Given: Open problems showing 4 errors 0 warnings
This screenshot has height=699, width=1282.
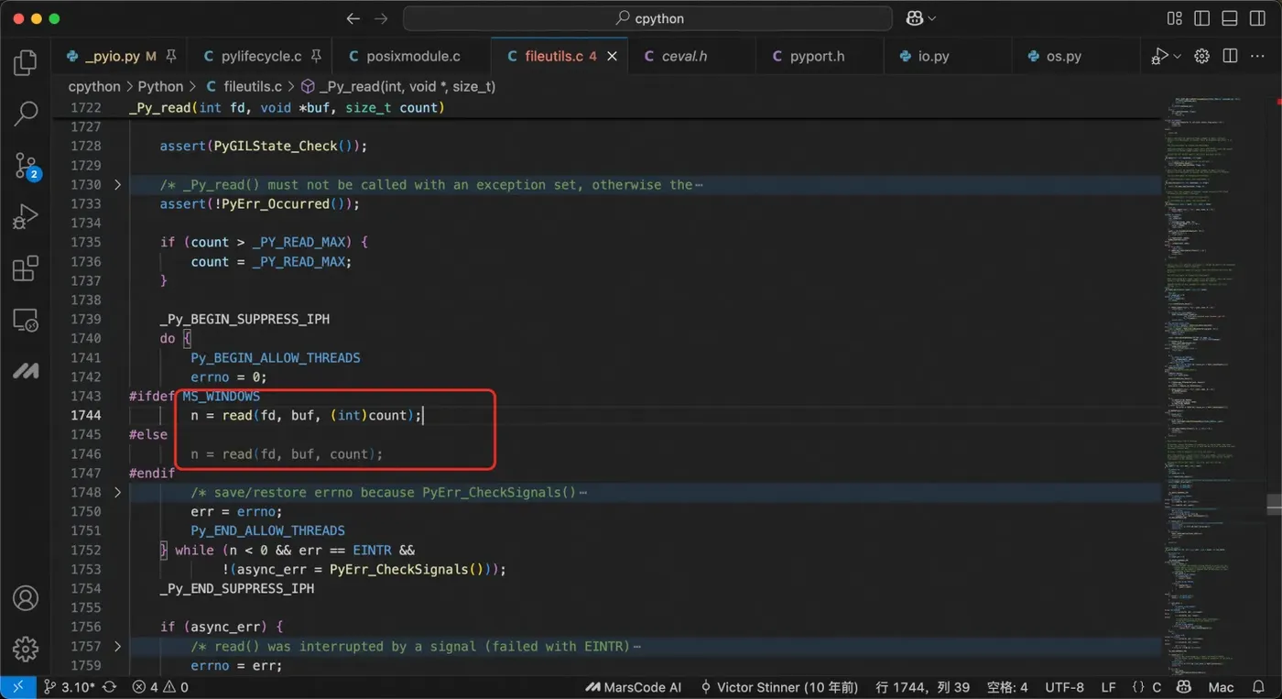Looking at the screenshot, I should [160, 687].
